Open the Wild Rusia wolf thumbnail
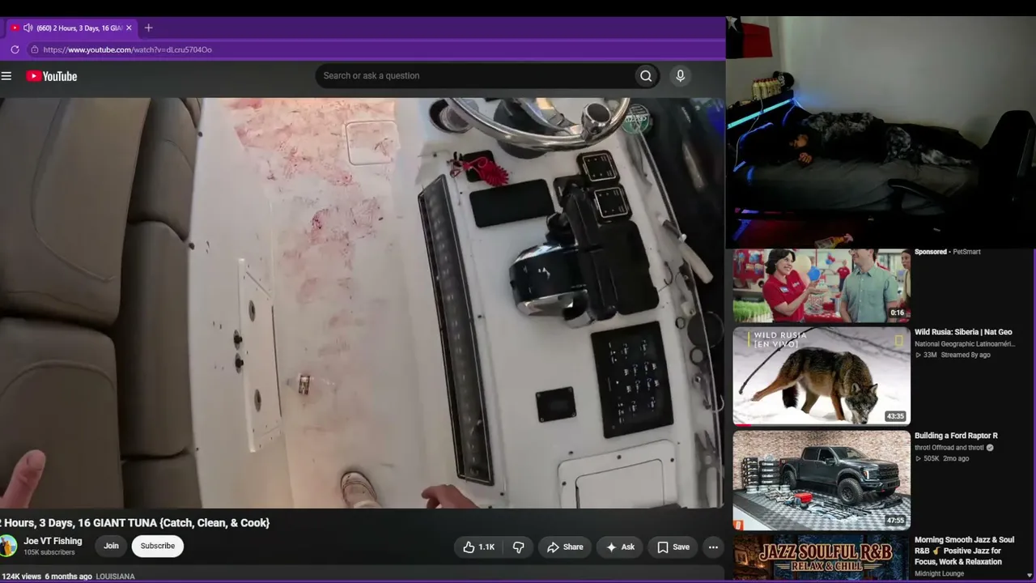This screenshot has width=1036, height=583. [x=822, y=376]
